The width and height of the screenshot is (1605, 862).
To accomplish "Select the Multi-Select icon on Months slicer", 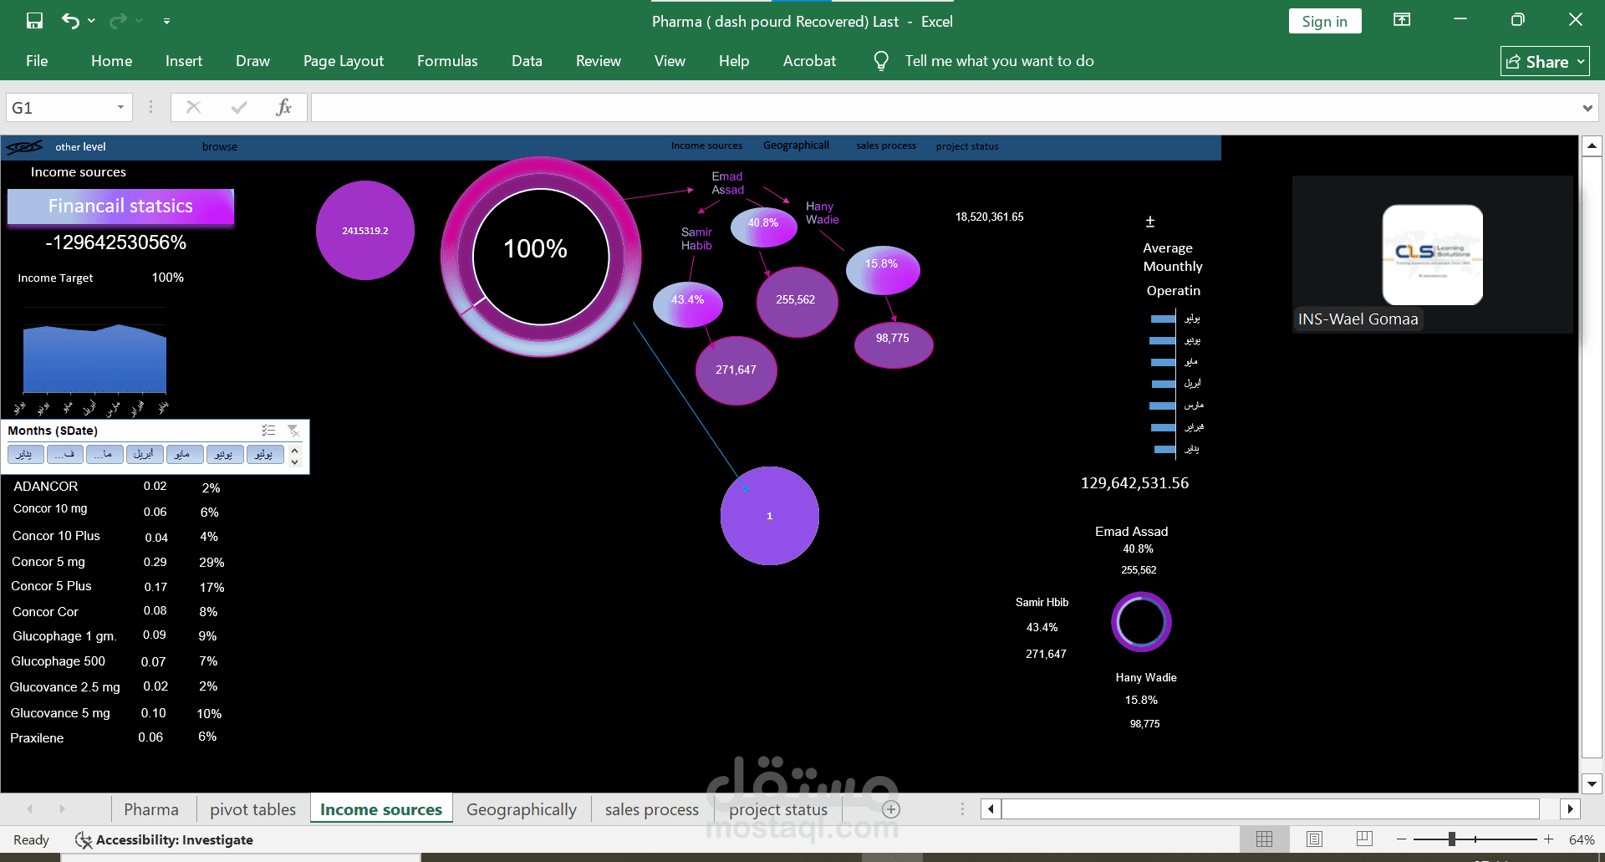I will click(268, 430).
